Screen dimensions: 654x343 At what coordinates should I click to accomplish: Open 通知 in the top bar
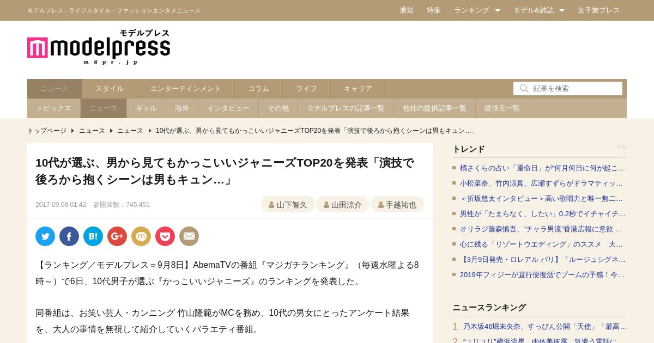point(407,10)
